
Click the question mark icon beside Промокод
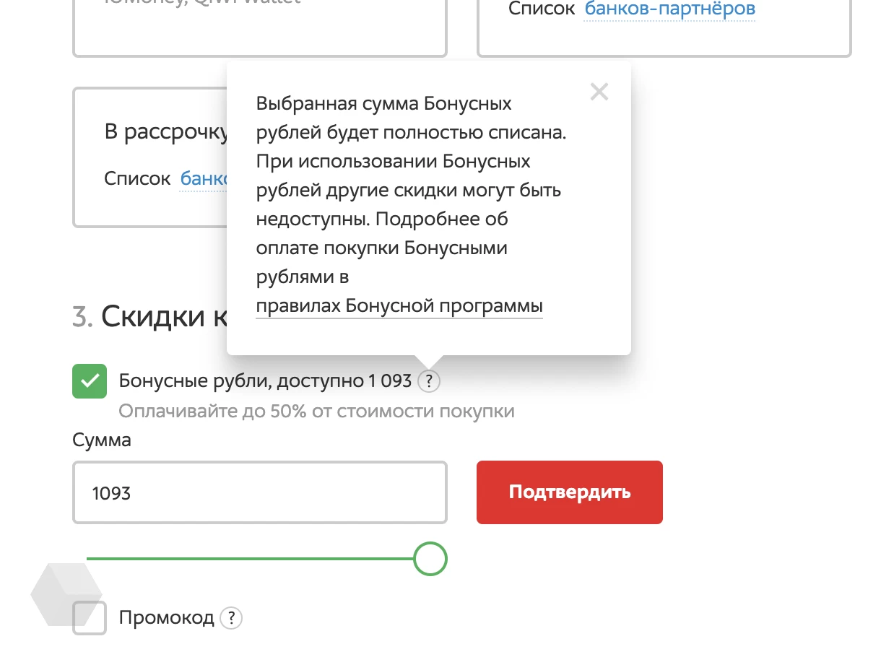(230, 618)
